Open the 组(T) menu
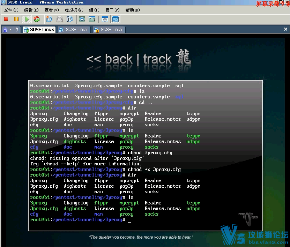Screen dimensions: 290x247 click(x=94, y=10)
